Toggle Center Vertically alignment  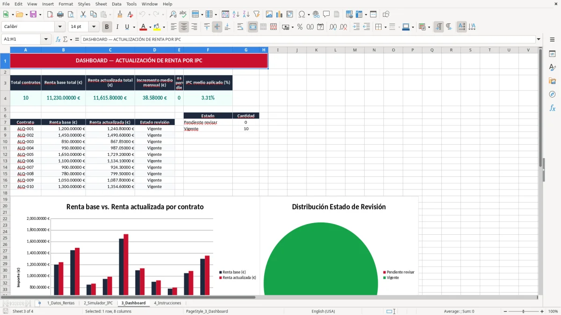pyautogui.click(x=217, y=27)
